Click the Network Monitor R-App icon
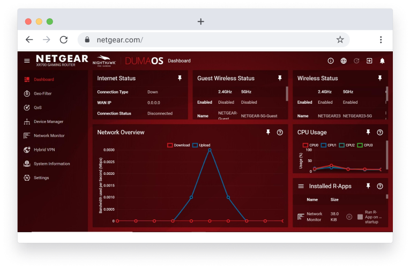Image resolution: width=410 pixels, height=269 pixels. [301, 217]
